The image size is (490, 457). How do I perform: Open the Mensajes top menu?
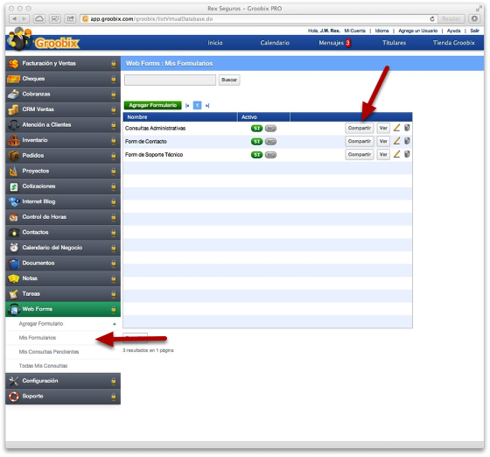[x=334, y=43]
